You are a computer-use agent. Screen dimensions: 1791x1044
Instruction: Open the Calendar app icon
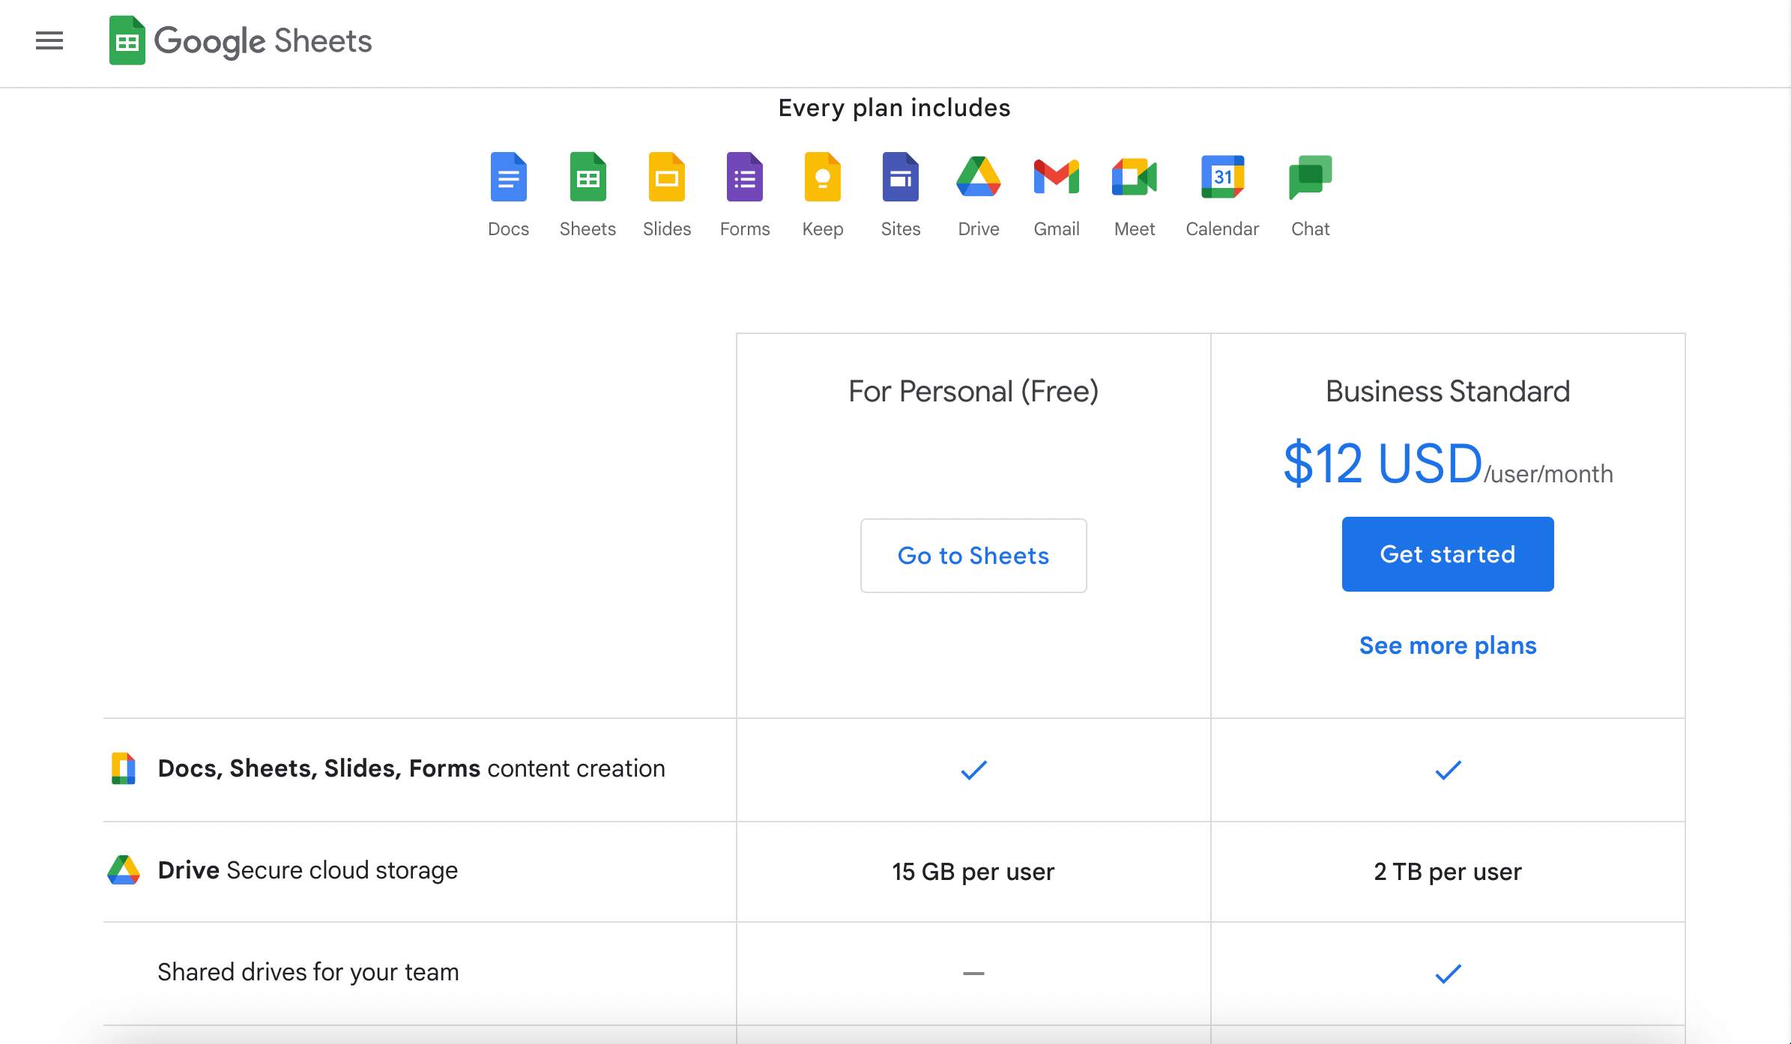pyautogui.click(x=1221, y=177)
